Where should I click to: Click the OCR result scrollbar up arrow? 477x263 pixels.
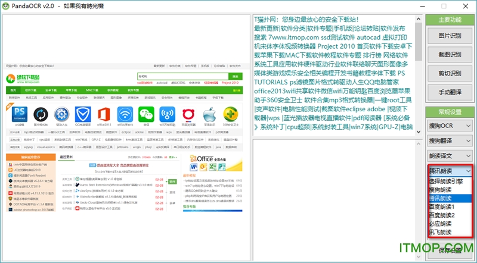(419, 19)
